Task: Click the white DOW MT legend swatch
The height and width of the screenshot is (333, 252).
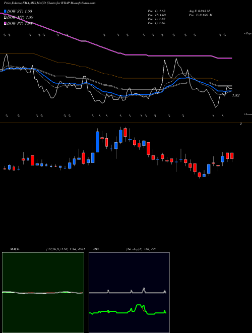Action: point(5,18)
